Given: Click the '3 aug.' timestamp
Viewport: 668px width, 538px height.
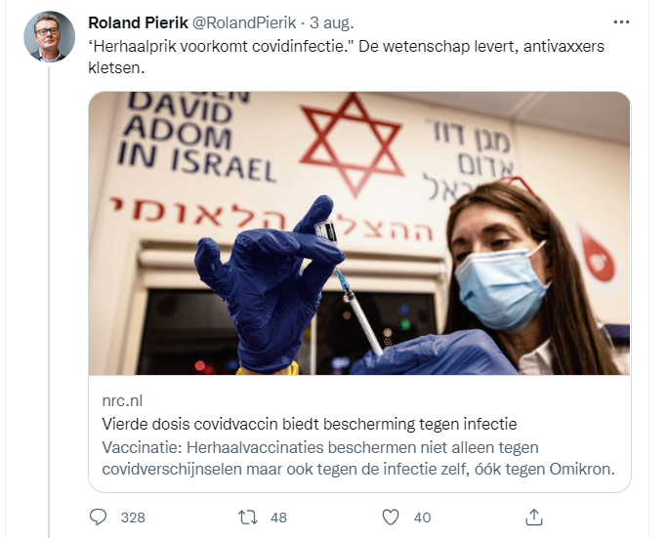Looking at the screenshot, I should 331,23.
